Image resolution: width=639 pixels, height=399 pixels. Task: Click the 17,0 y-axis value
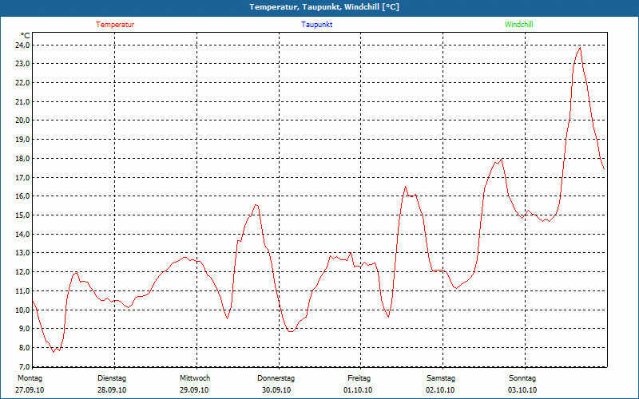pos(22,177)
